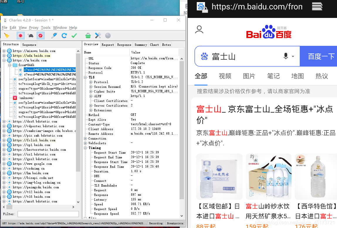
Task: Enable throttling via the turtle icon
Action: click(31, 35)
